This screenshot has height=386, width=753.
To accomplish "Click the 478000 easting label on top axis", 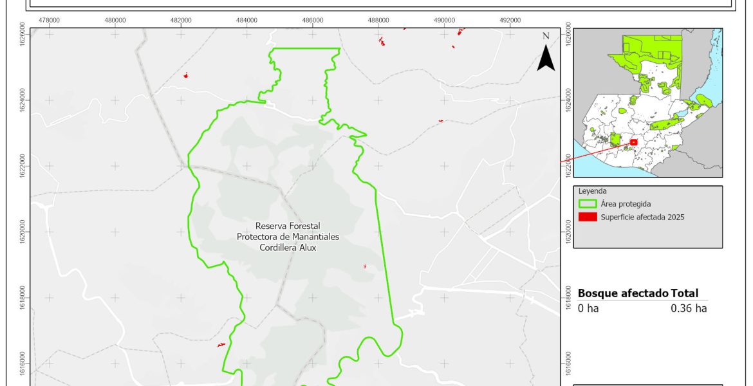I will [50, 20].
